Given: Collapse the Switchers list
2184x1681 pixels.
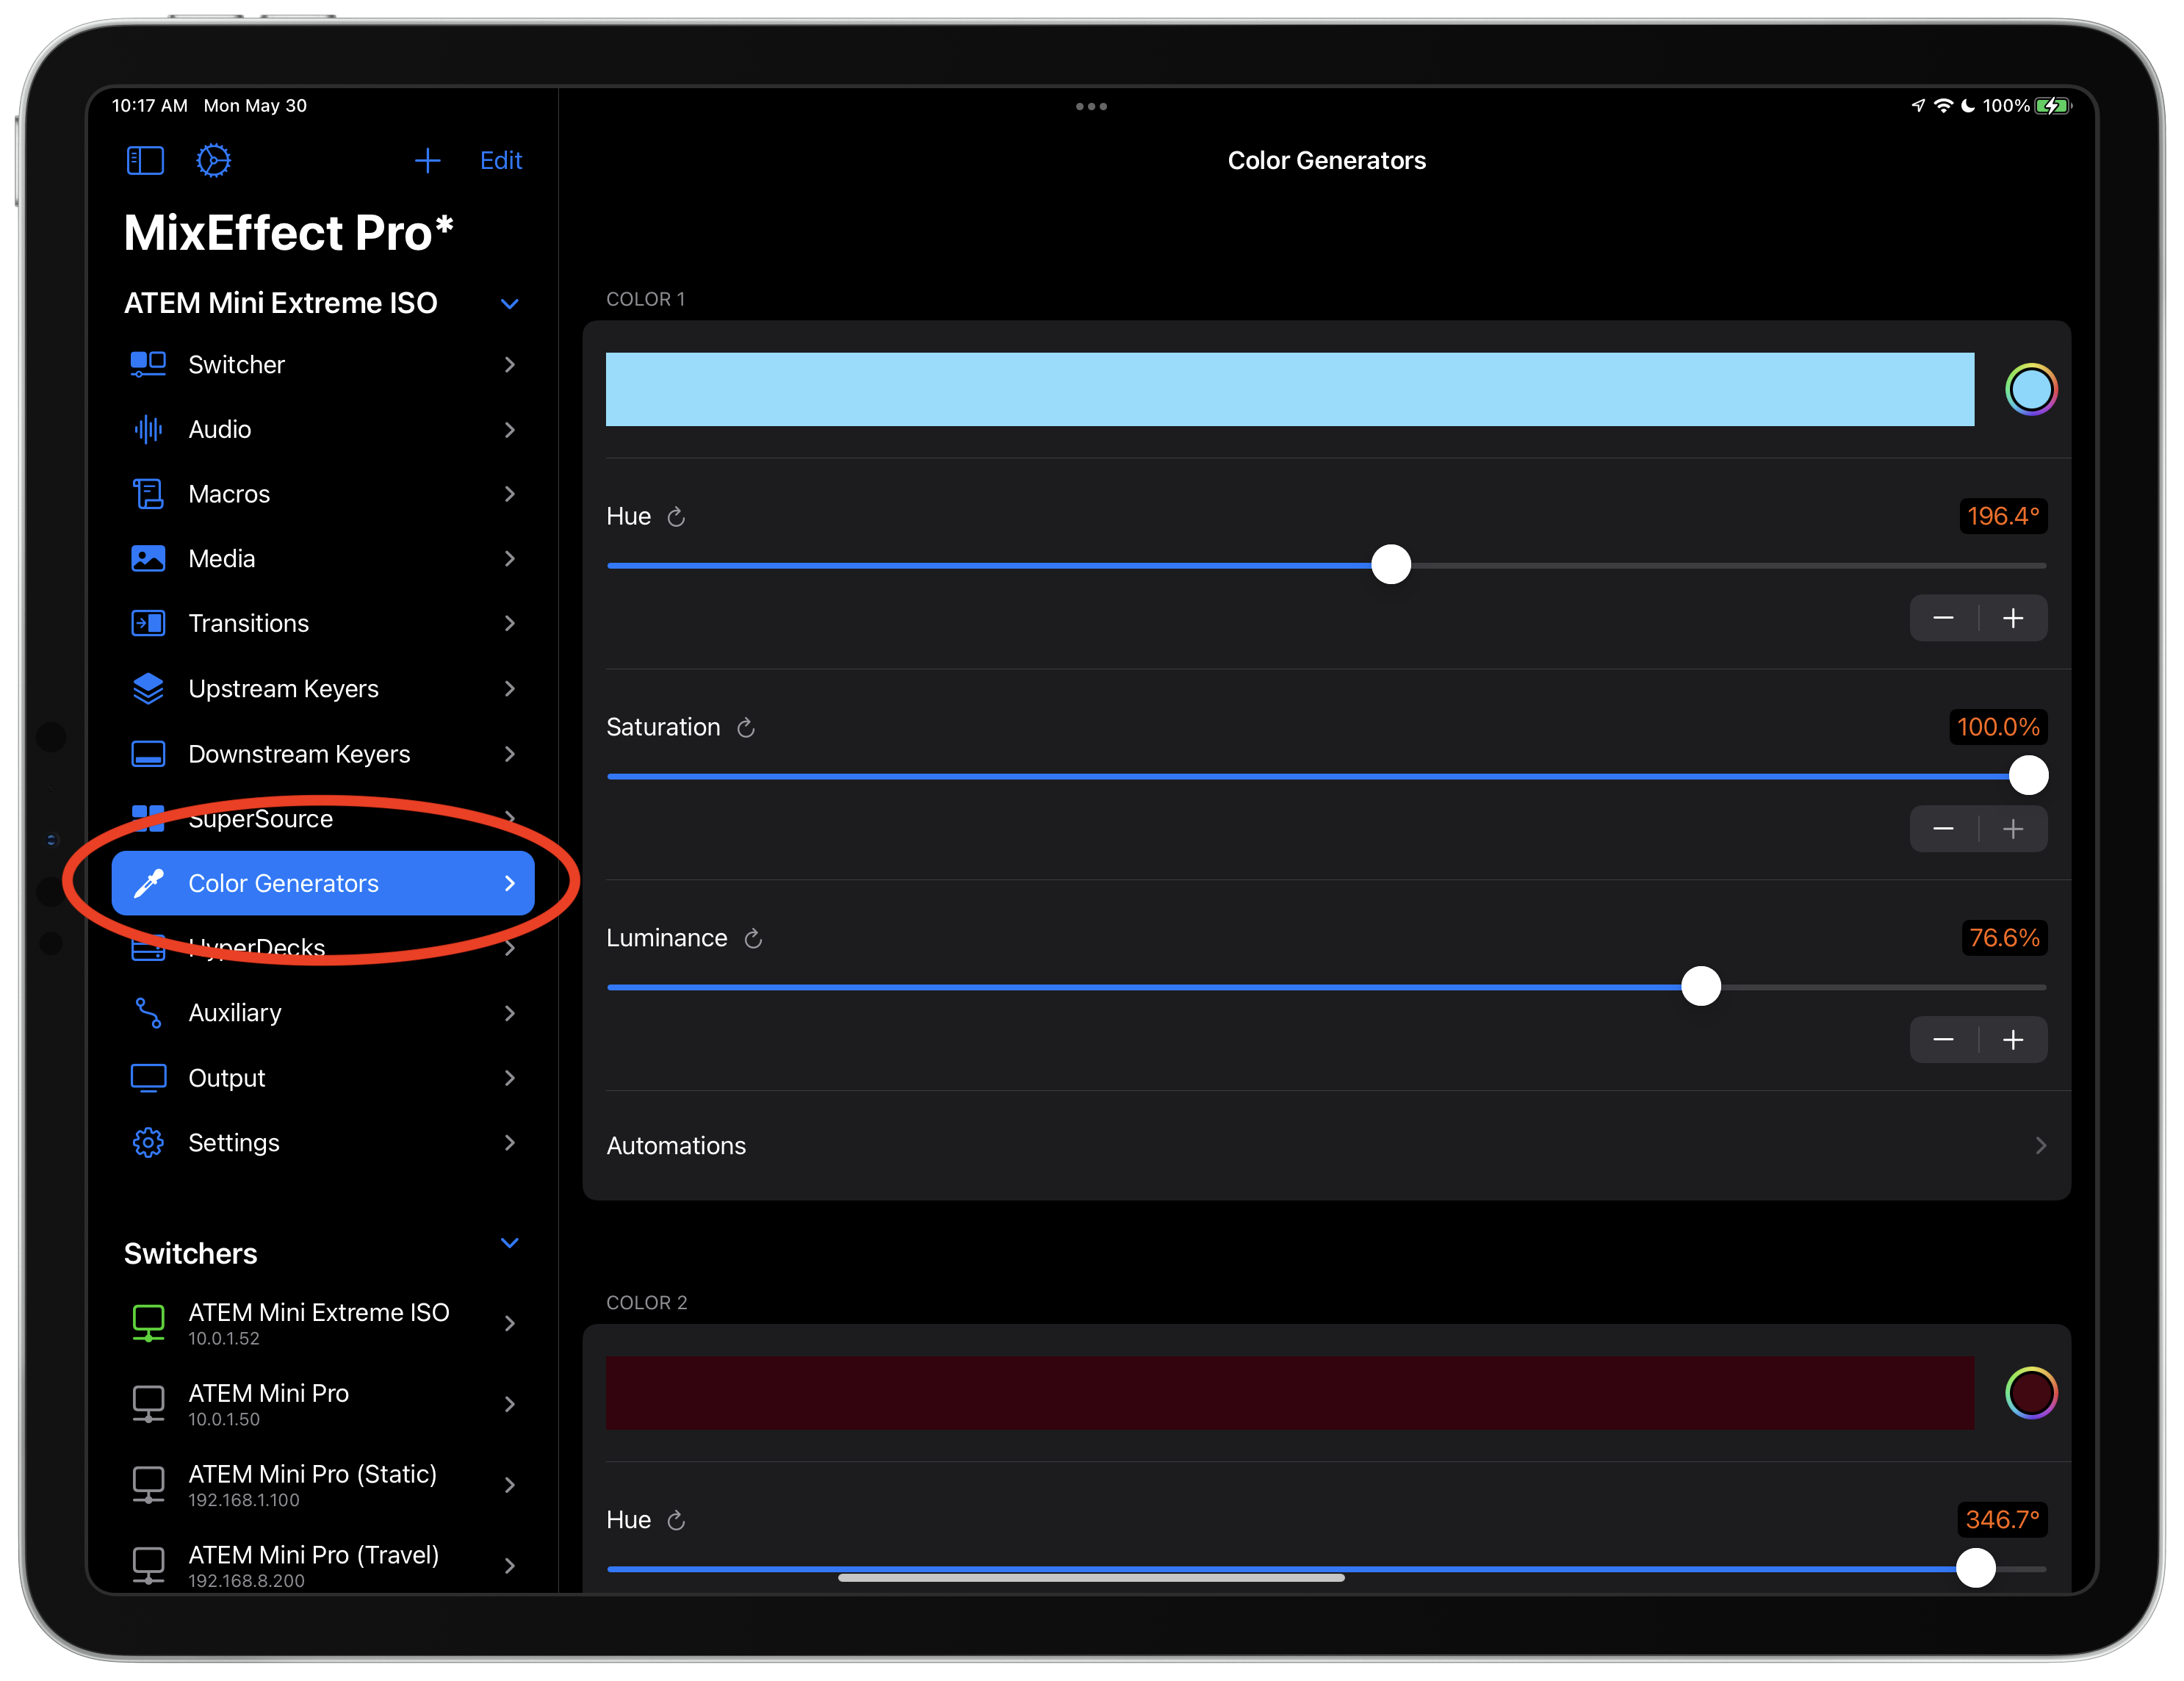Looking at the screenshot, I should click(510, 1243).
